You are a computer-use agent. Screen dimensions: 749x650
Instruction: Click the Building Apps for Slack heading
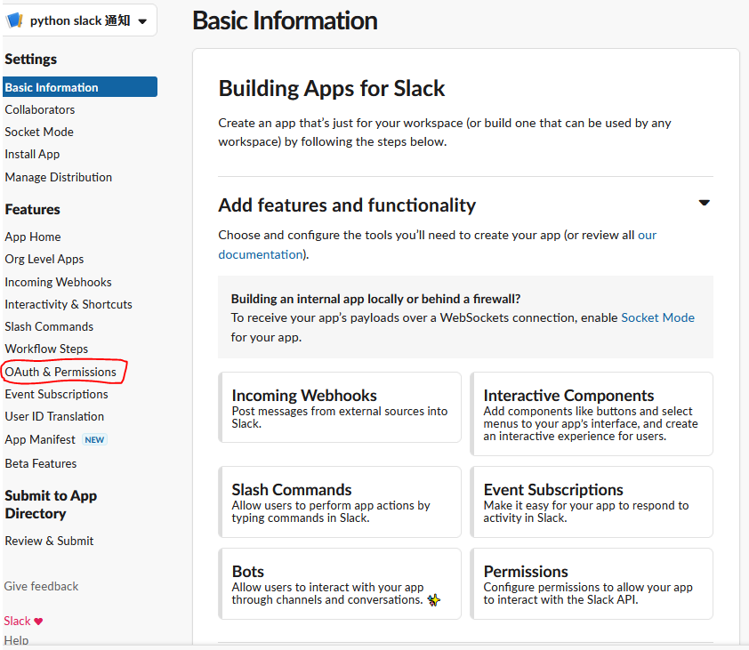332,89
